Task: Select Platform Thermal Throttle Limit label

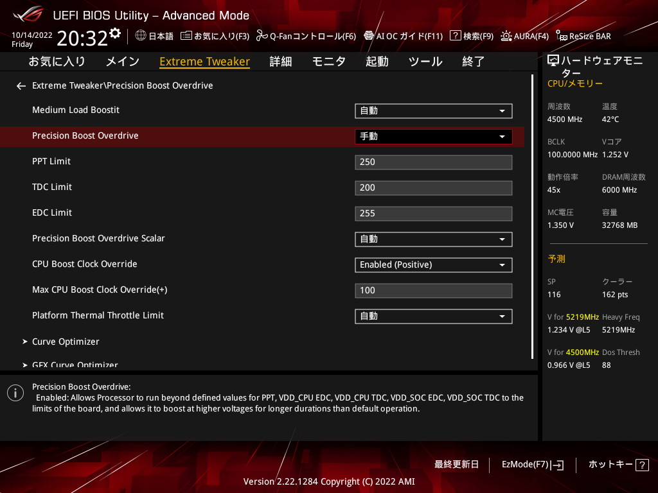Action: pyautogui.click(x=98, y=315)
